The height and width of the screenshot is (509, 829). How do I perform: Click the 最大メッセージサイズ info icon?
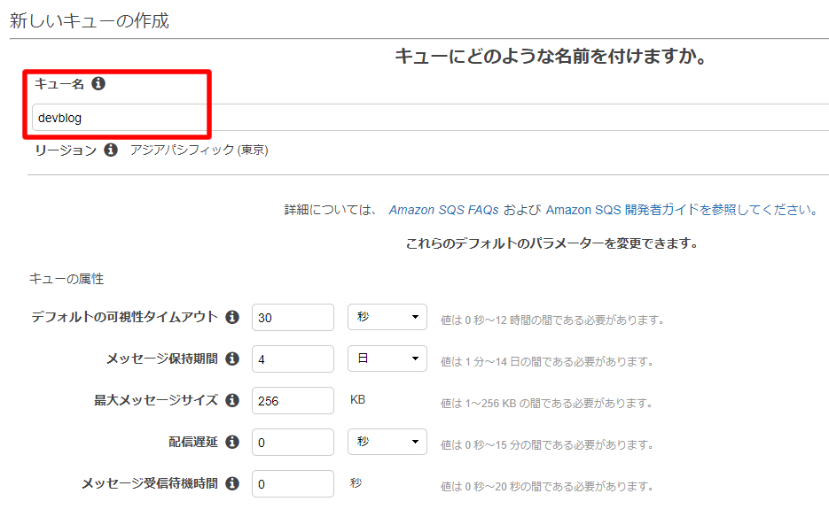[x=232, y=400]
